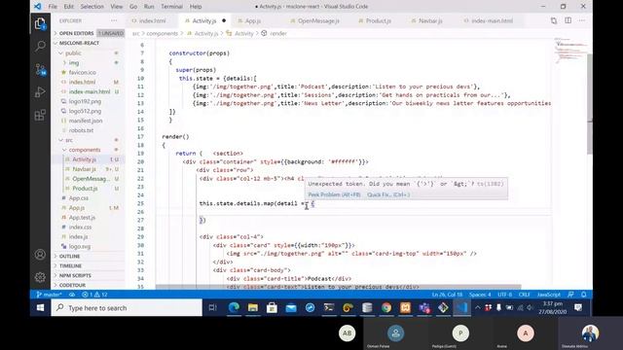Viewport: 623px width, 350px height.
Task: Click the editor minimap
Action: pos(569,51)
